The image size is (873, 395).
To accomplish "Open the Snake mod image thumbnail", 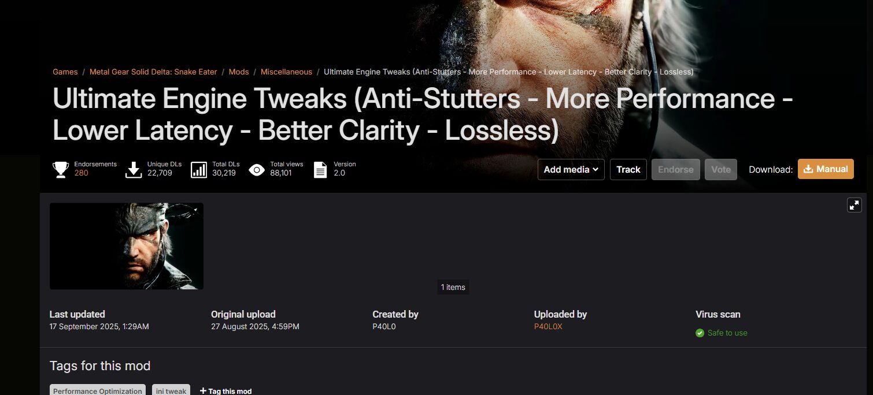I will click(127, 246).
